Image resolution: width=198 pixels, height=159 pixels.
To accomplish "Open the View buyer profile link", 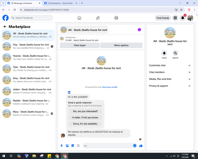I will [x=110, y=87].
